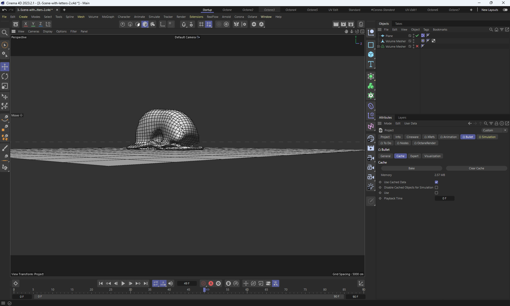This screenshot has width=510, height=306.
Task: Uncheck Use Cached Data checkbox
Action: coord(436,182)
